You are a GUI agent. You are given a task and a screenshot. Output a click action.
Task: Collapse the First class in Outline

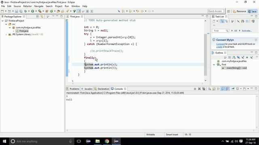(214, 64)
